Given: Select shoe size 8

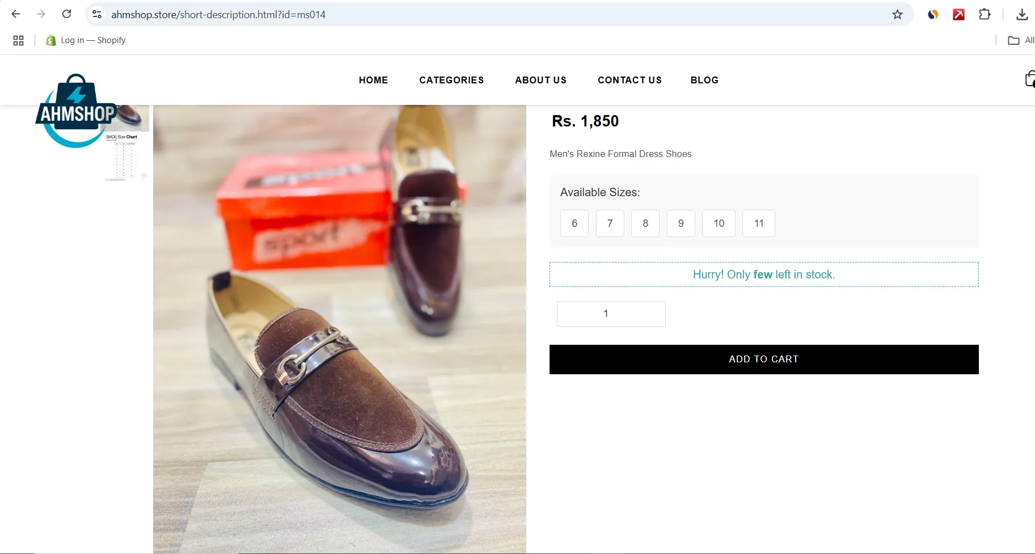Looking at the screenshot, I should tap(645, 223).
